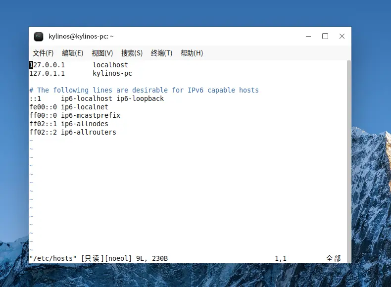Click ip6-localhost in the hosts file
Image resolution: width=391 pixels, height=287 pixels.
point(87,99)
